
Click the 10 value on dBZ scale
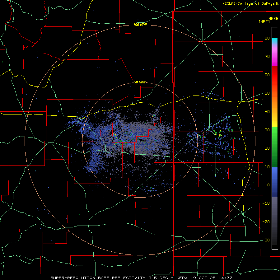(267, 167)
